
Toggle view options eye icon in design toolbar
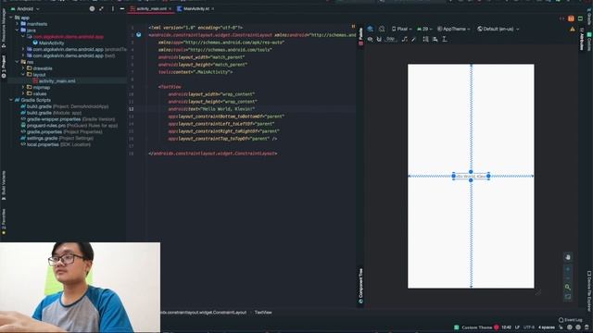(371, 39)
